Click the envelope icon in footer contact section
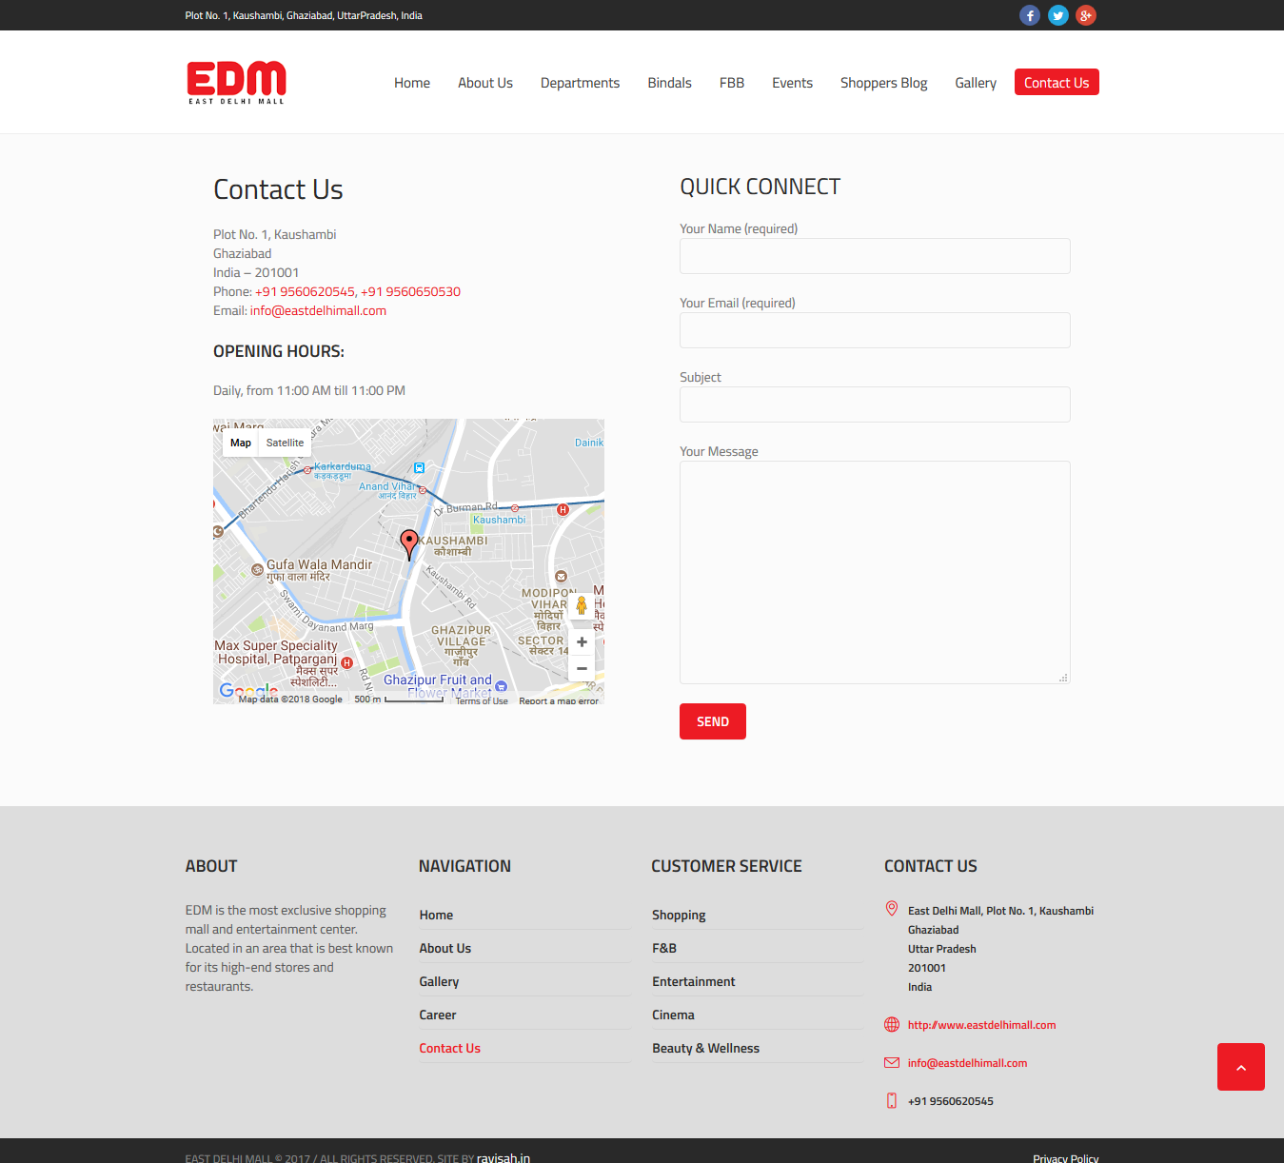The image size is (1284, 1163). (x=891, y=1062)
